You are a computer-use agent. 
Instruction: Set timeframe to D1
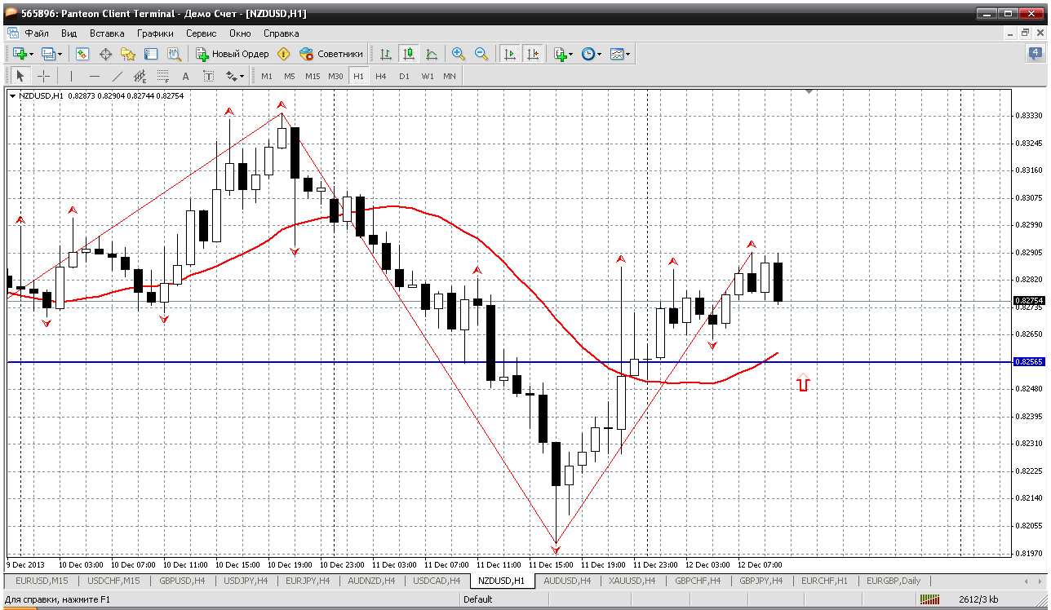click(x=404, y=76)
